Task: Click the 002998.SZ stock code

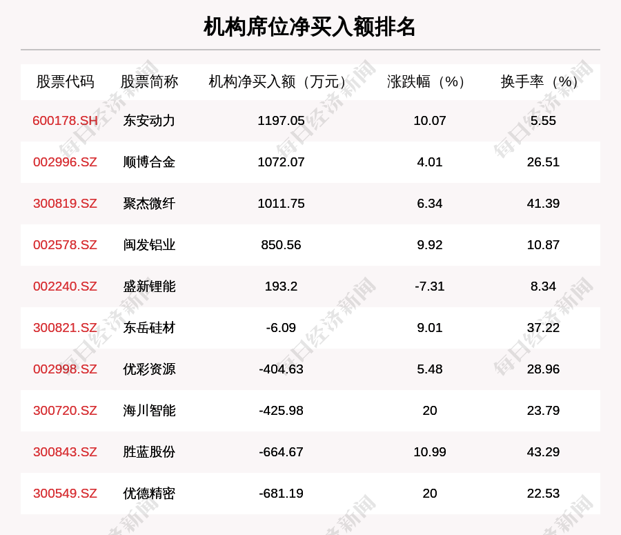Action: click(65, 369)
